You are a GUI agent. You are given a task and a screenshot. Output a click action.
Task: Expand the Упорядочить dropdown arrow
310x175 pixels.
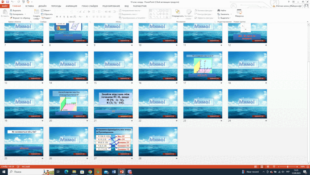tap(177, 19)
